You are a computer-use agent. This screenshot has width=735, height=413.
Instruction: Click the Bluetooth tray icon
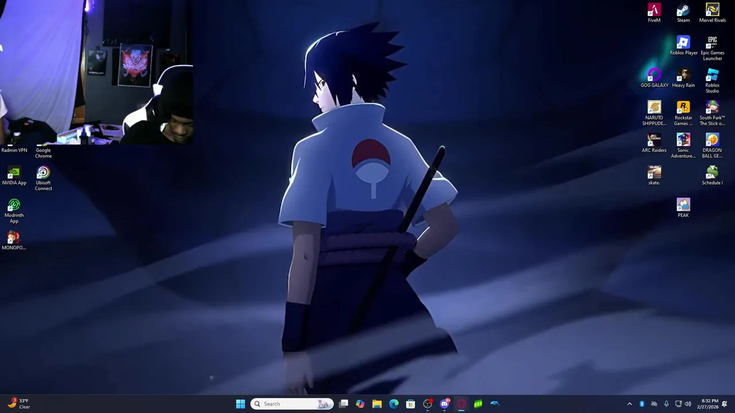pos(642,404)
